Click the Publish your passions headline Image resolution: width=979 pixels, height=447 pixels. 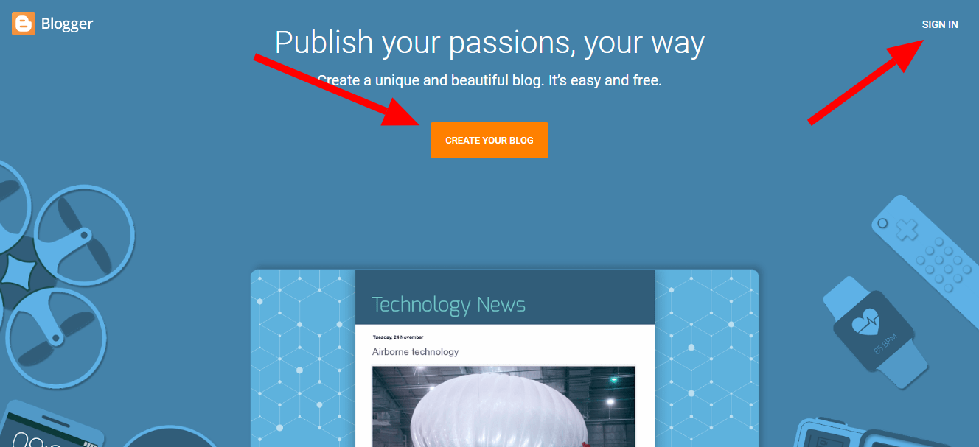[489, 43]
